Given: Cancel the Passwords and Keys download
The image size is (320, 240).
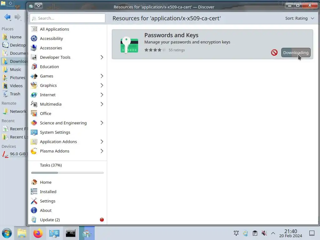Looking at the screenshot, I should coord(274,52).
